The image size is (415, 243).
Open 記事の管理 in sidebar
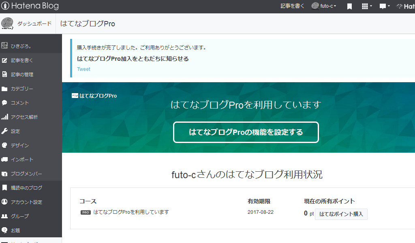(x=22, y=74)
